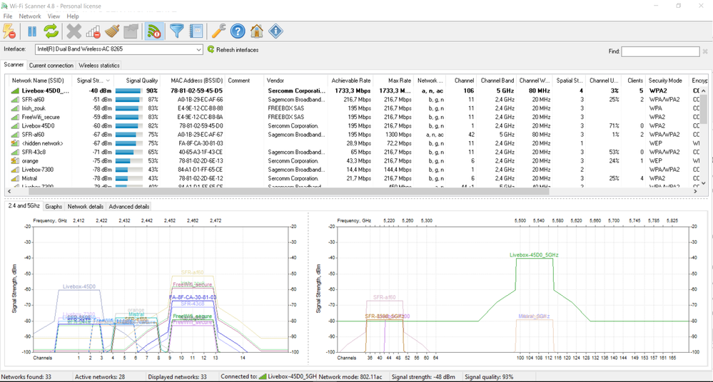Viewport: 713px width, 382px height.
Task: Switch to the Wireless statistics tab
Action: 99,66
